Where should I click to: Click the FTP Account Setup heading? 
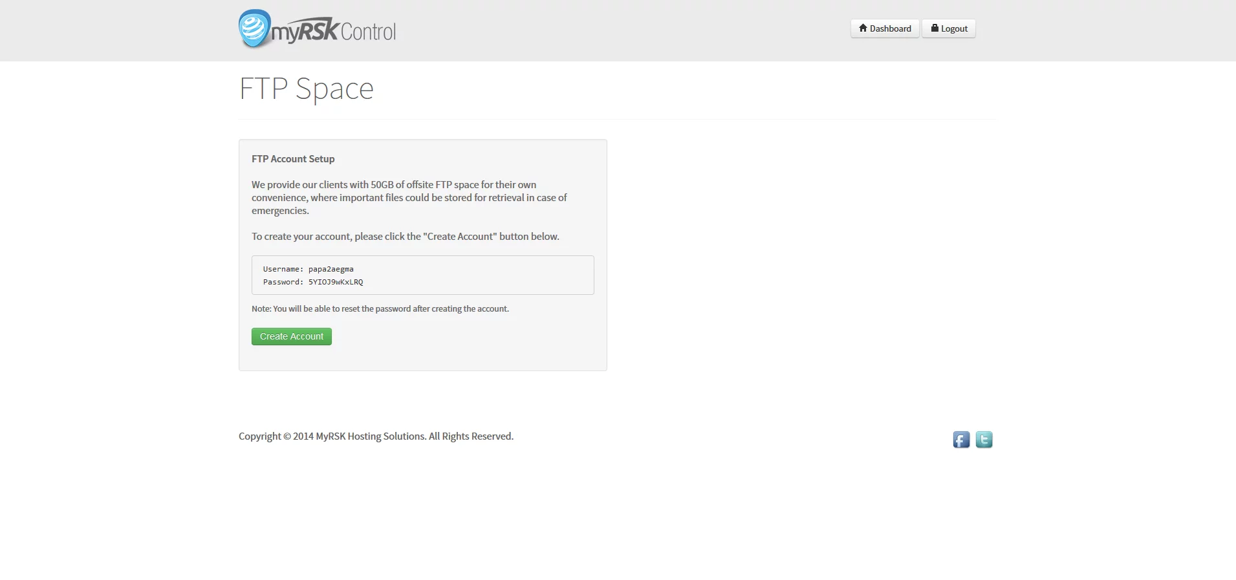(293, 159)
